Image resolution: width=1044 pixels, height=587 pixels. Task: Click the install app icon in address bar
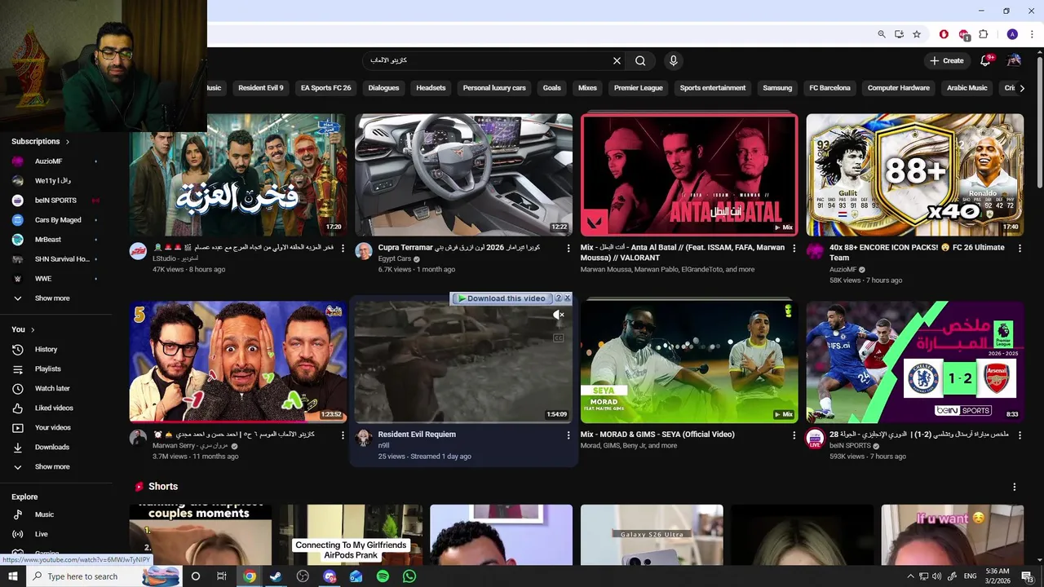(899, 34)
